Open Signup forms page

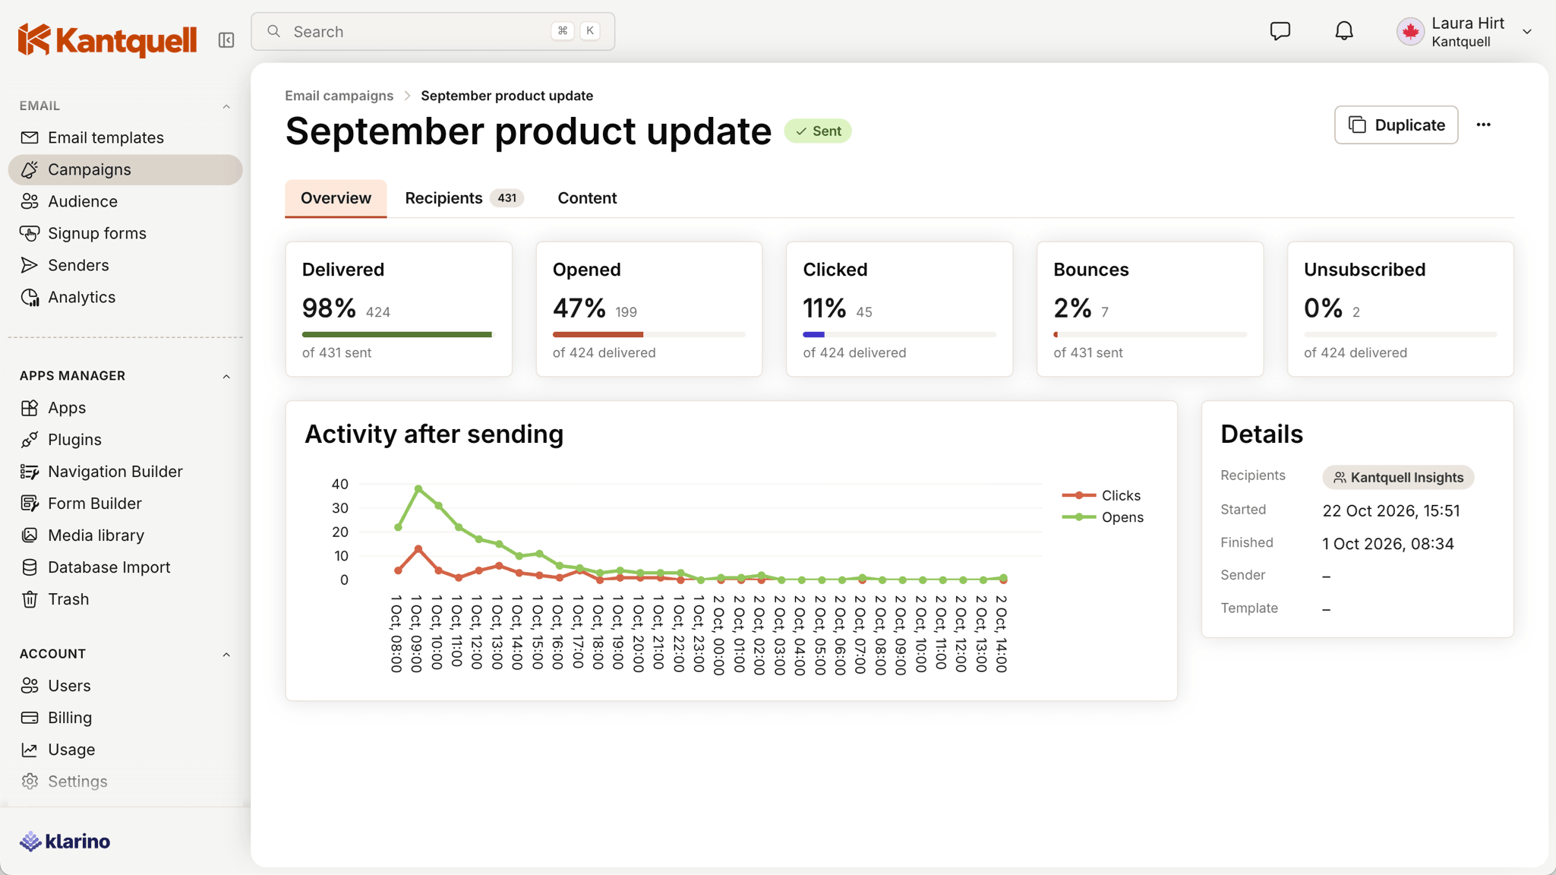tap(125, 233)
